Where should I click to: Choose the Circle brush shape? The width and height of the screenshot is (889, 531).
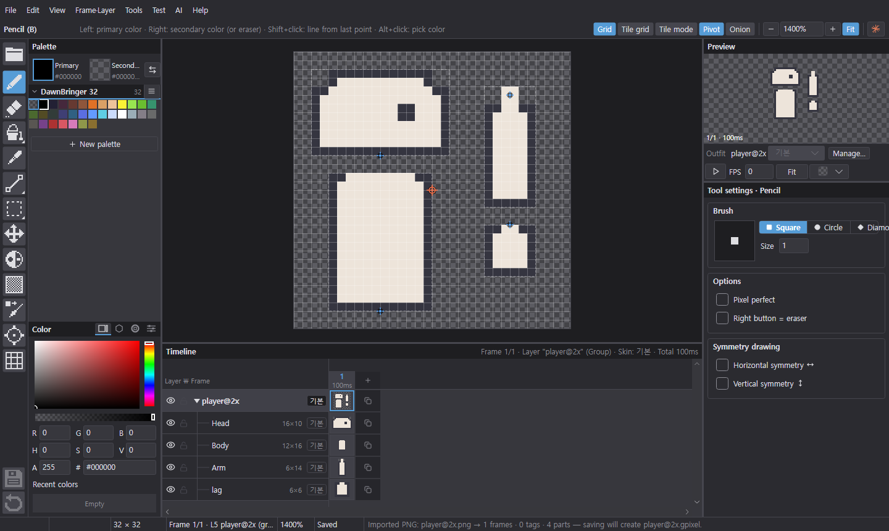tap(828, 227)
